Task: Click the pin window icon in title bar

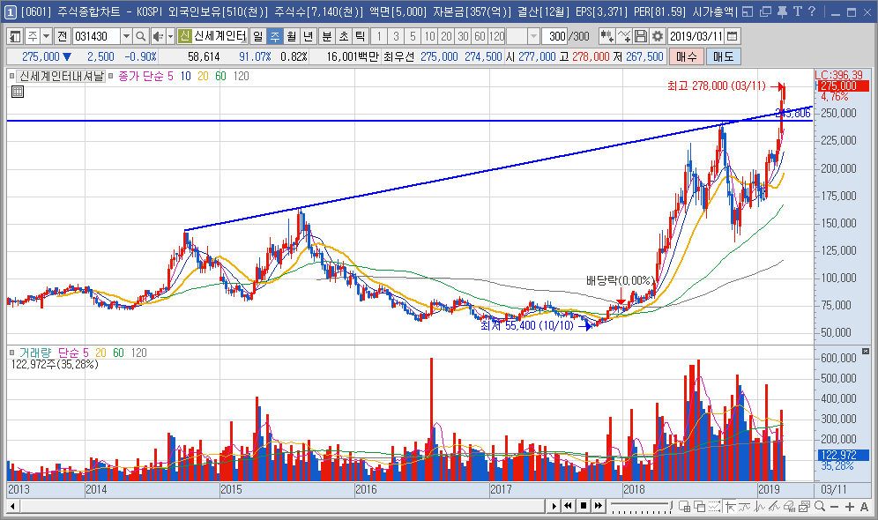Action: pyautogui.click(x=783, y=11)
